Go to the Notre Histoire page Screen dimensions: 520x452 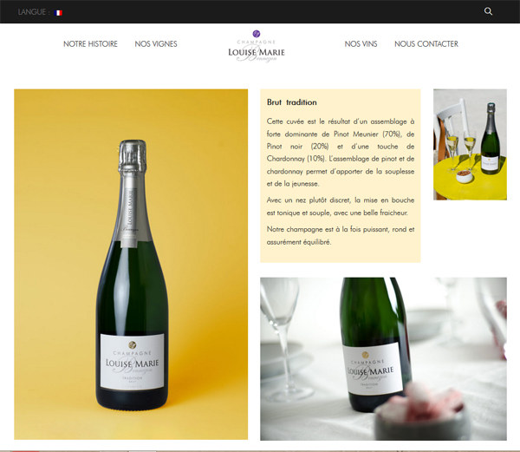pyautogui.click(x=90, y=43)
